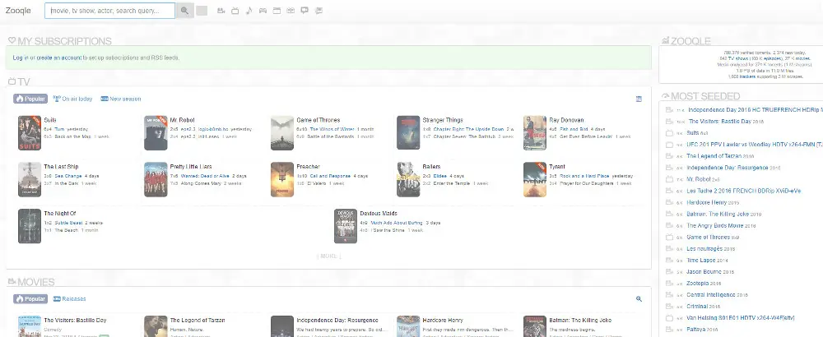Open 'Time Lapse' in Most Seeded
The width and height of the screenshot is (823, 337).
click(x=700, y=261)
